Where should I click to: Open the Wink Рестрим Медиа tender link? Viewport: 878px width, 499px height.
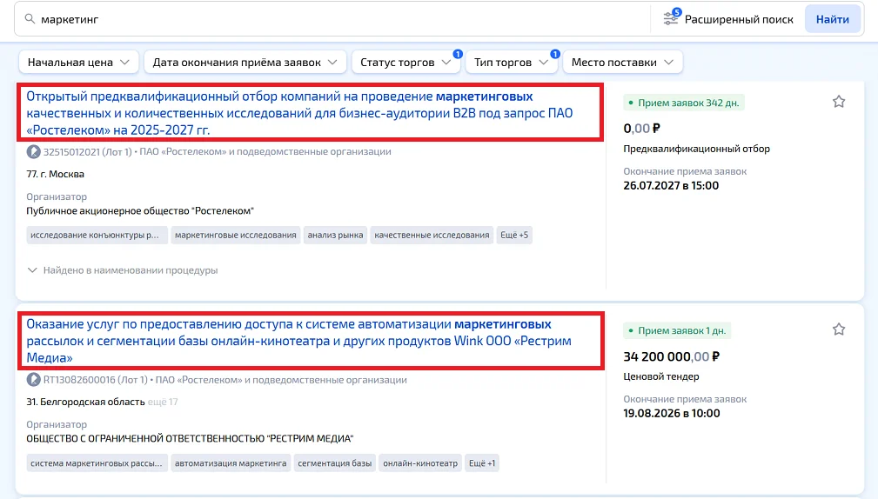(299, 341)
